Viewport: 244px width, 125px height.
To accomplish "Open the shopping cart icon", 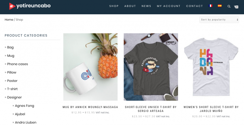I will click(236, 7).
